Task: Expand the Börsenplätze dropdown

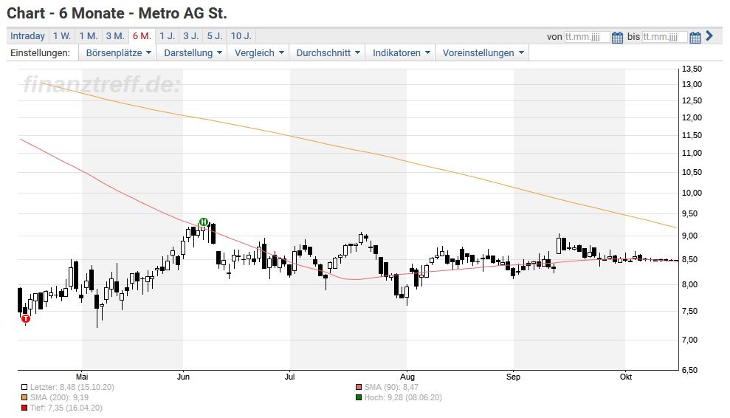Action: (x=118, y=52)
